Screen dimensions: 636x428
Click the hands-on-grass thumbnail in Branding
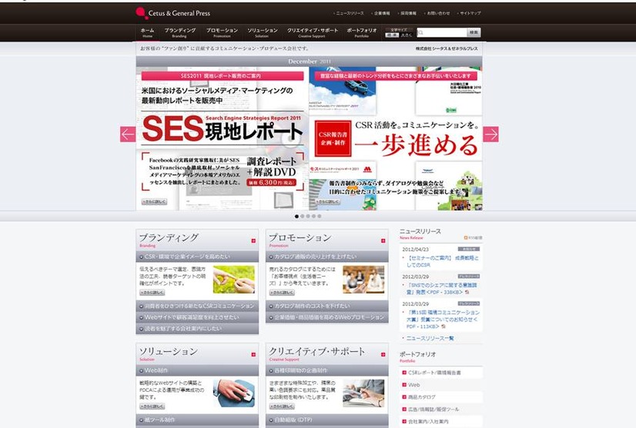234,280
